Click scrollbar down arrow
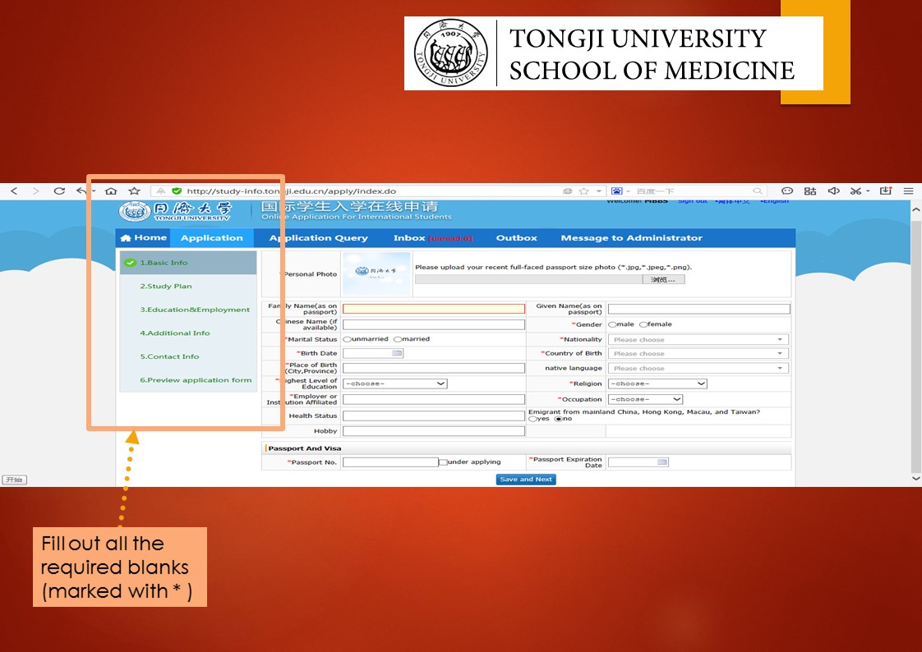Screen dimensions: 922x652 click(915, 479)
